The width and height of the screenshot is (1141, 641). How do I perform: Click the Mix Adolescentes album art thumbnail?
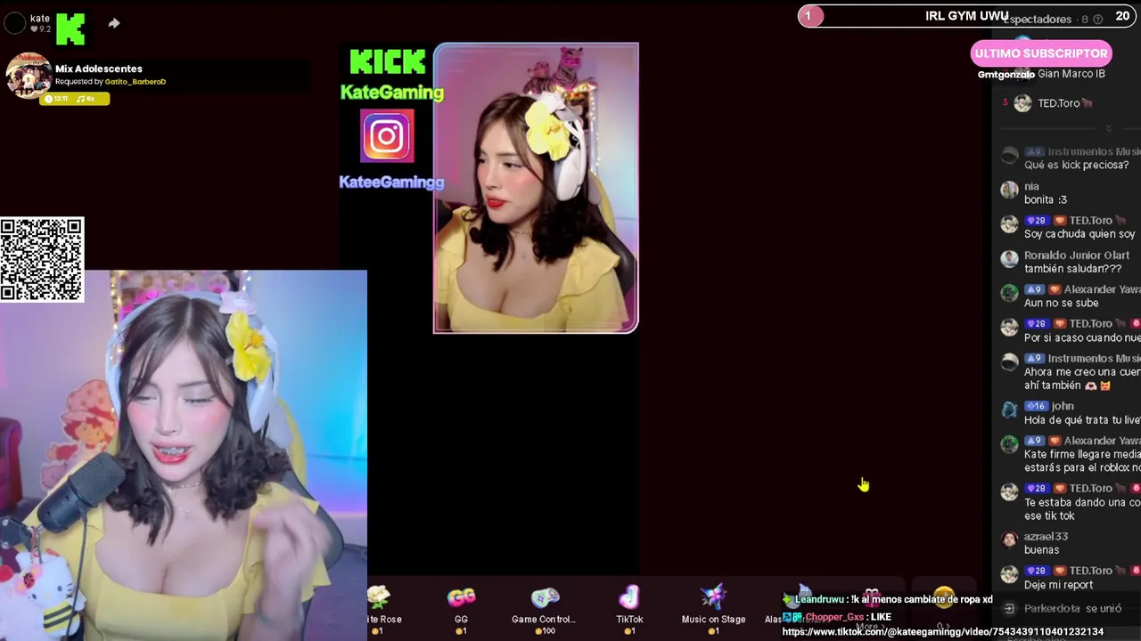coord(29,76)
